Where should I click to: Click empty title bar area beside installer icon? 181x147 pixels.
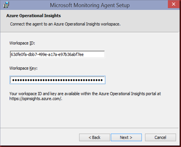tap(29, 5)
